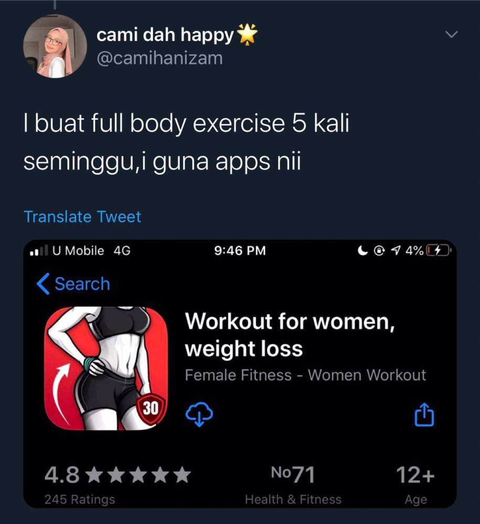The width and height of the screenshot is (480, 524).
Task: Tap the orientation lock status icon
Action: point(379,250)
